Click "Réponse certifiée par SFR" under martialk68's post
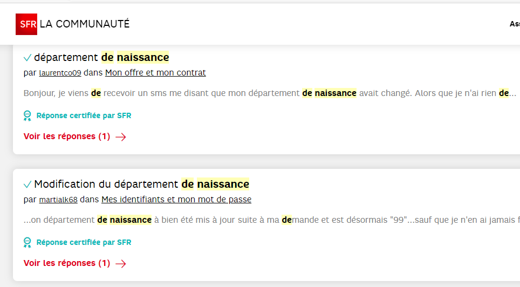The width and height of the screenshot is (520, 287). click(x=84, y=242)
